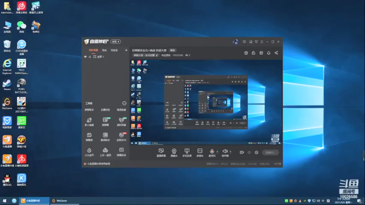365x205 pixels.
Task: Open the NetEase Cloud Music desktop shortcut
Action: point(21,8)
